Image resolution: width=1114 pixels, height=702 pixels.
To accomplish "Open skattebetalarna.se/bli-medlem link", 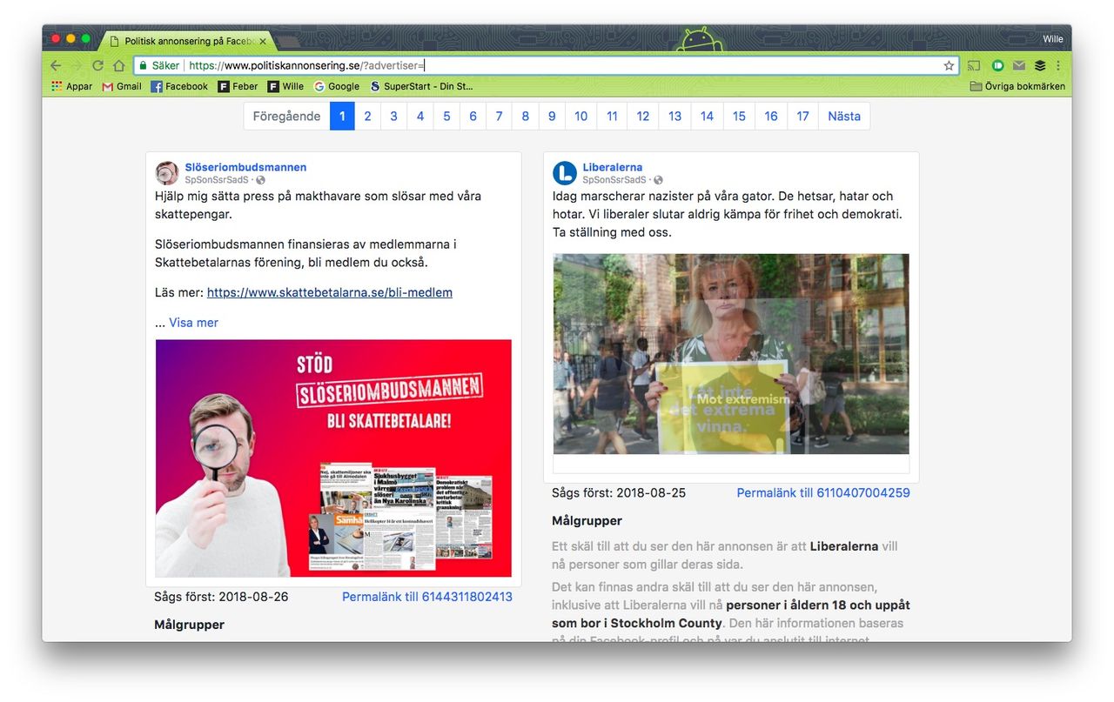I will click(x=330, y=292).
